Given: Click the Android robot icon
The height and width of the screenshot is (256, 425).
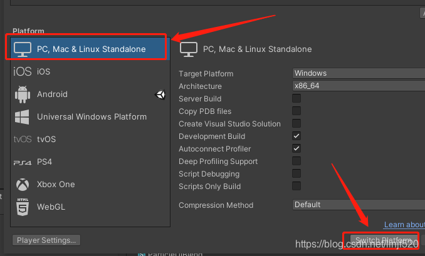Looking at the screenshot, I should pyautogui.click(x=23, y=94).
